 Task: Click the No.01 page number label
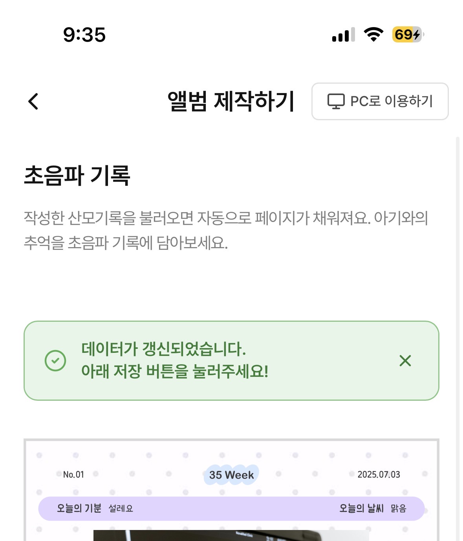pos(73,475)
